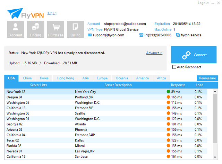Select the California 04 server row

coord(106,135)
